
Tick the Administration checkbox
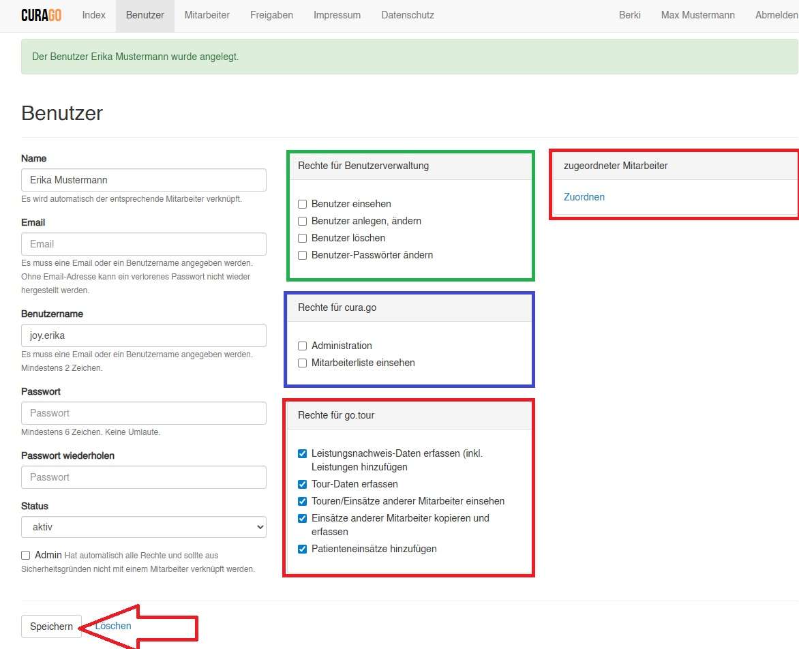point(303,346)
